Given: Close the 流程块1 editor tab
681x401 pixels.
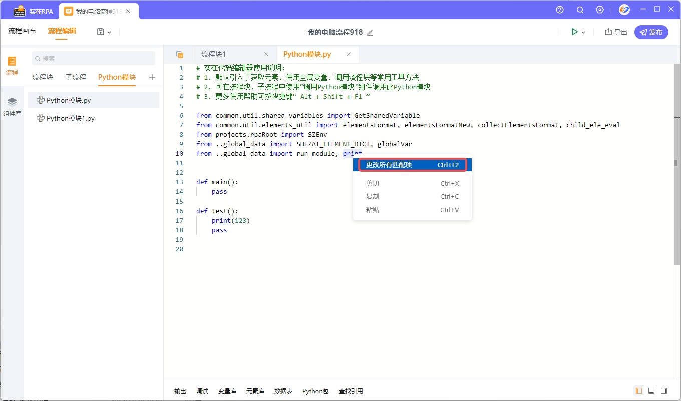Looking at the screenshot, I should click(x=266, y=54).
